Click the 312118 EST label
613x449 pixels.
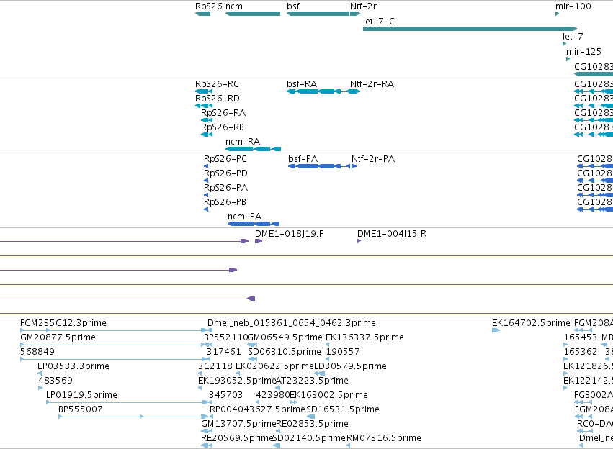pyautogui.click(x=215, y=366)
